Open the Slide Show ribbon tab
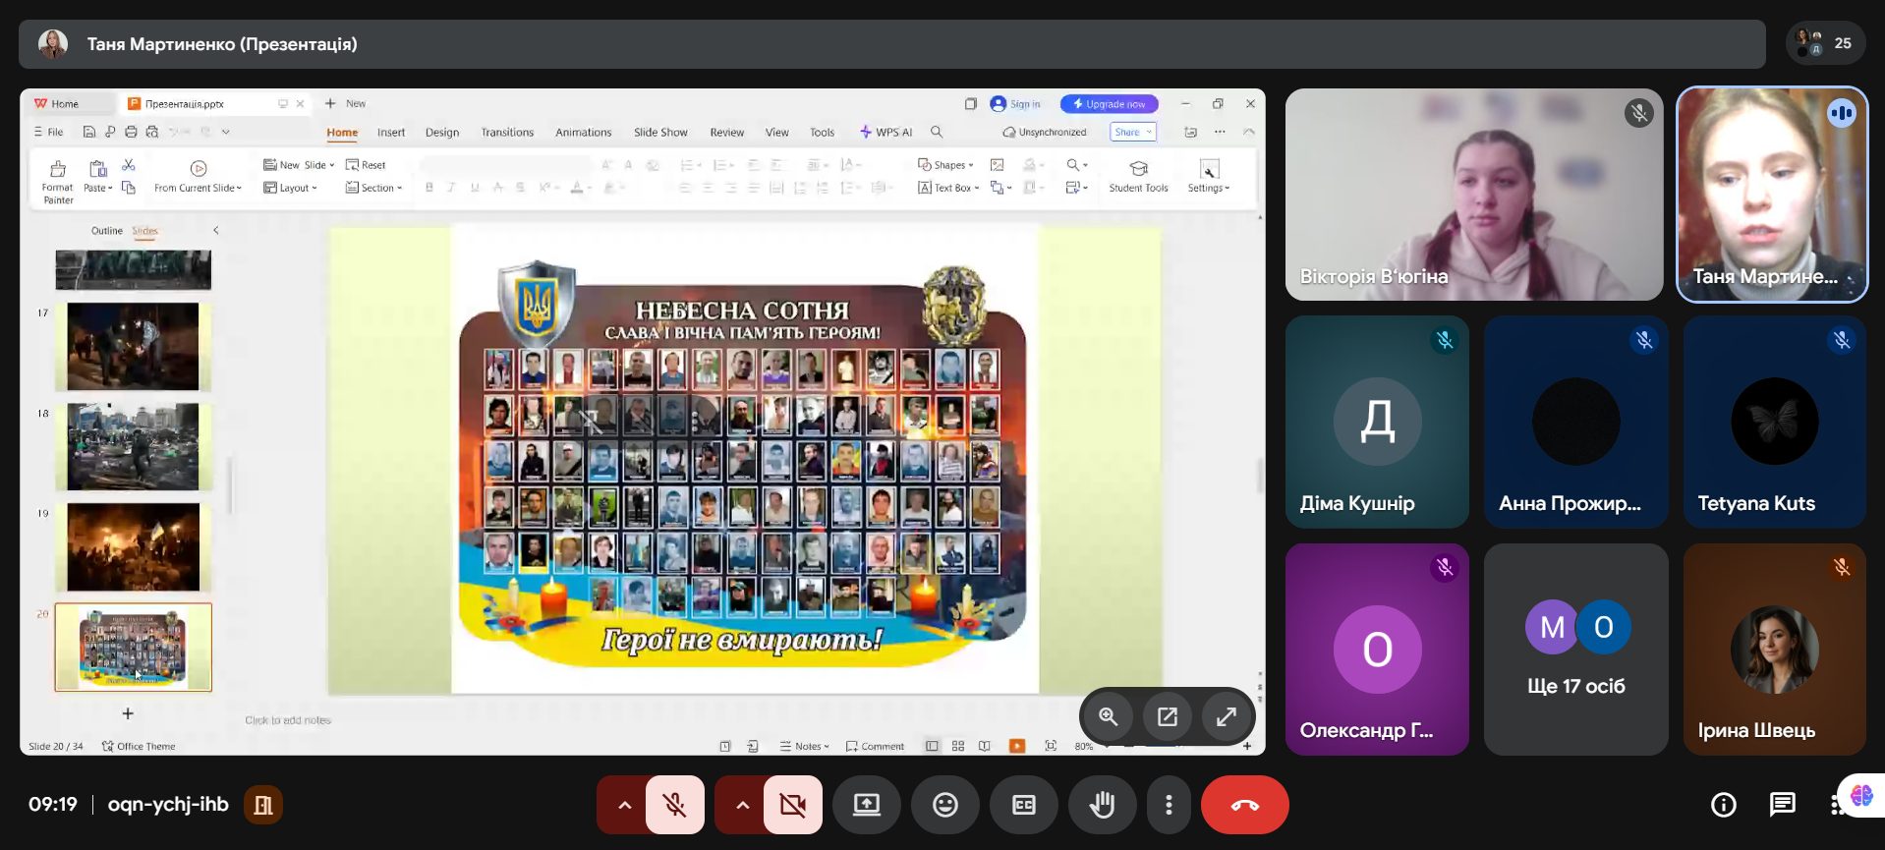The width and height of the screenshot is (1885, 850). (660, 133)
